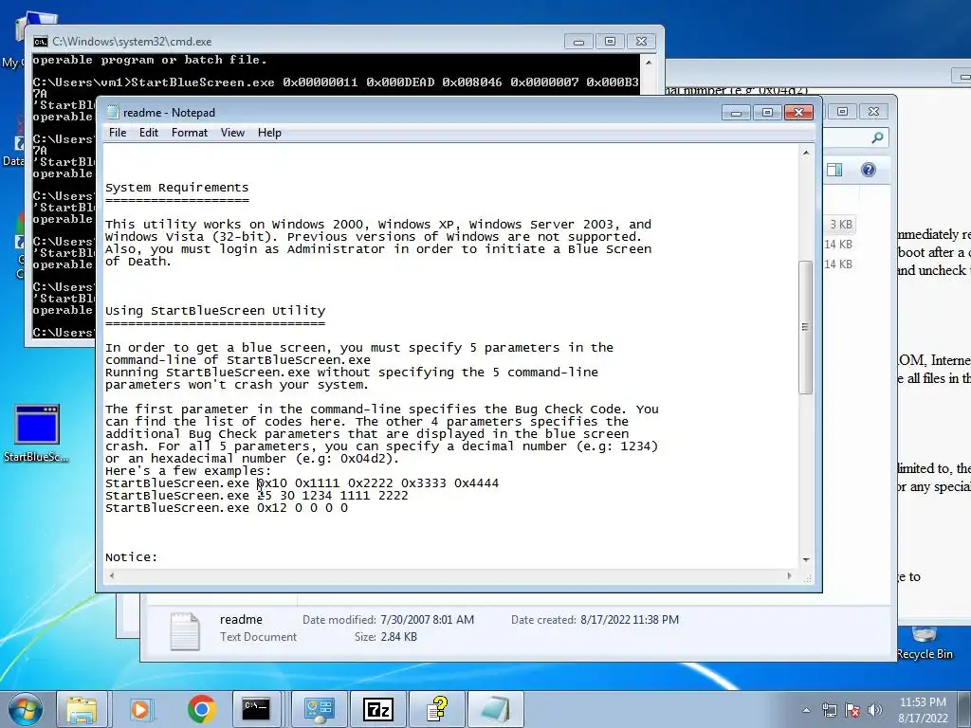Maximize the readme Notepad window
The image size is (971, 728).
(x=767, y=113)
